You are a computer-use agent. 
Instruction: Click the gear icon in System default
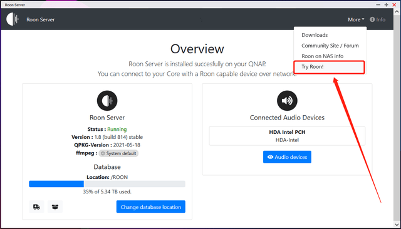[103, 153]
